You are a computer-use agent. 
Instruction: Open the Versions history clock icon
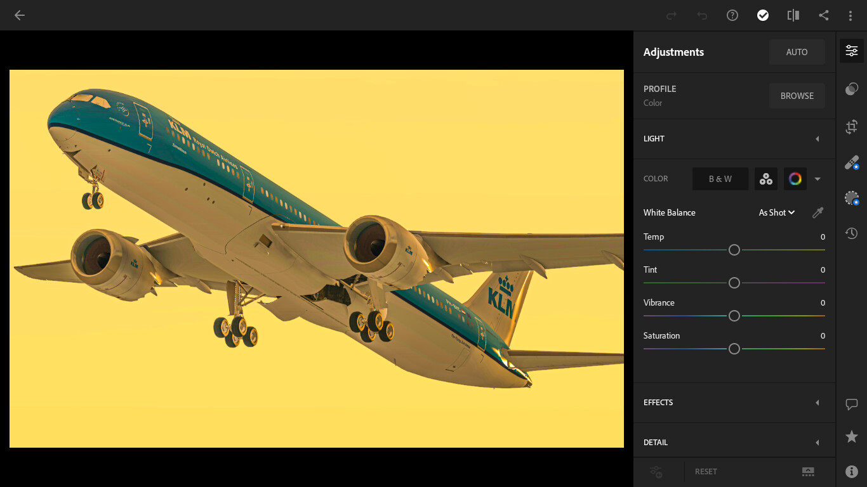(x=852, y=233)
